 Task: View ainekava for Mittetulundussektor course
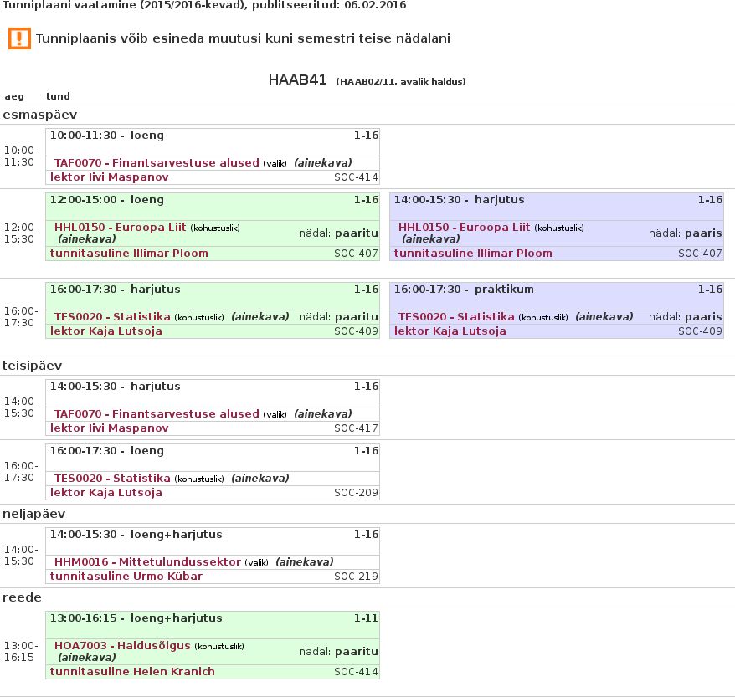point(304,562)
